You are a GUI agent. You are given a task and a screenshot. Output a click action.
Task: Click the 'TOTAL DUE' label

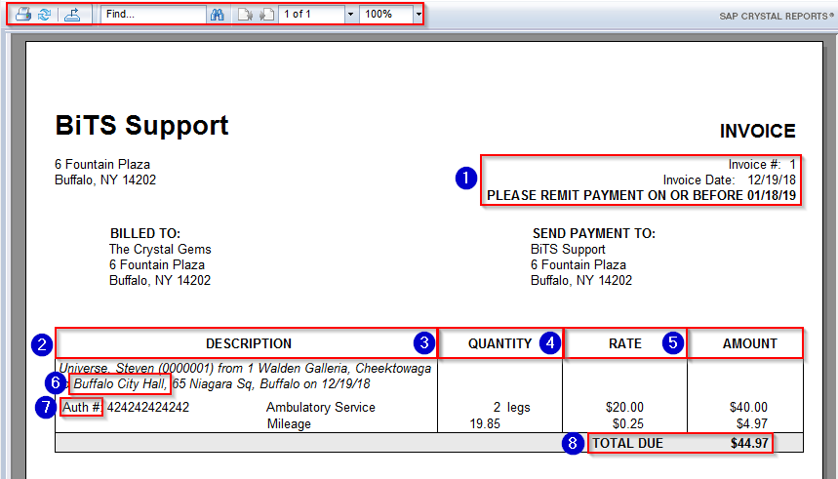pyautogui.click(x=628, y=443)
